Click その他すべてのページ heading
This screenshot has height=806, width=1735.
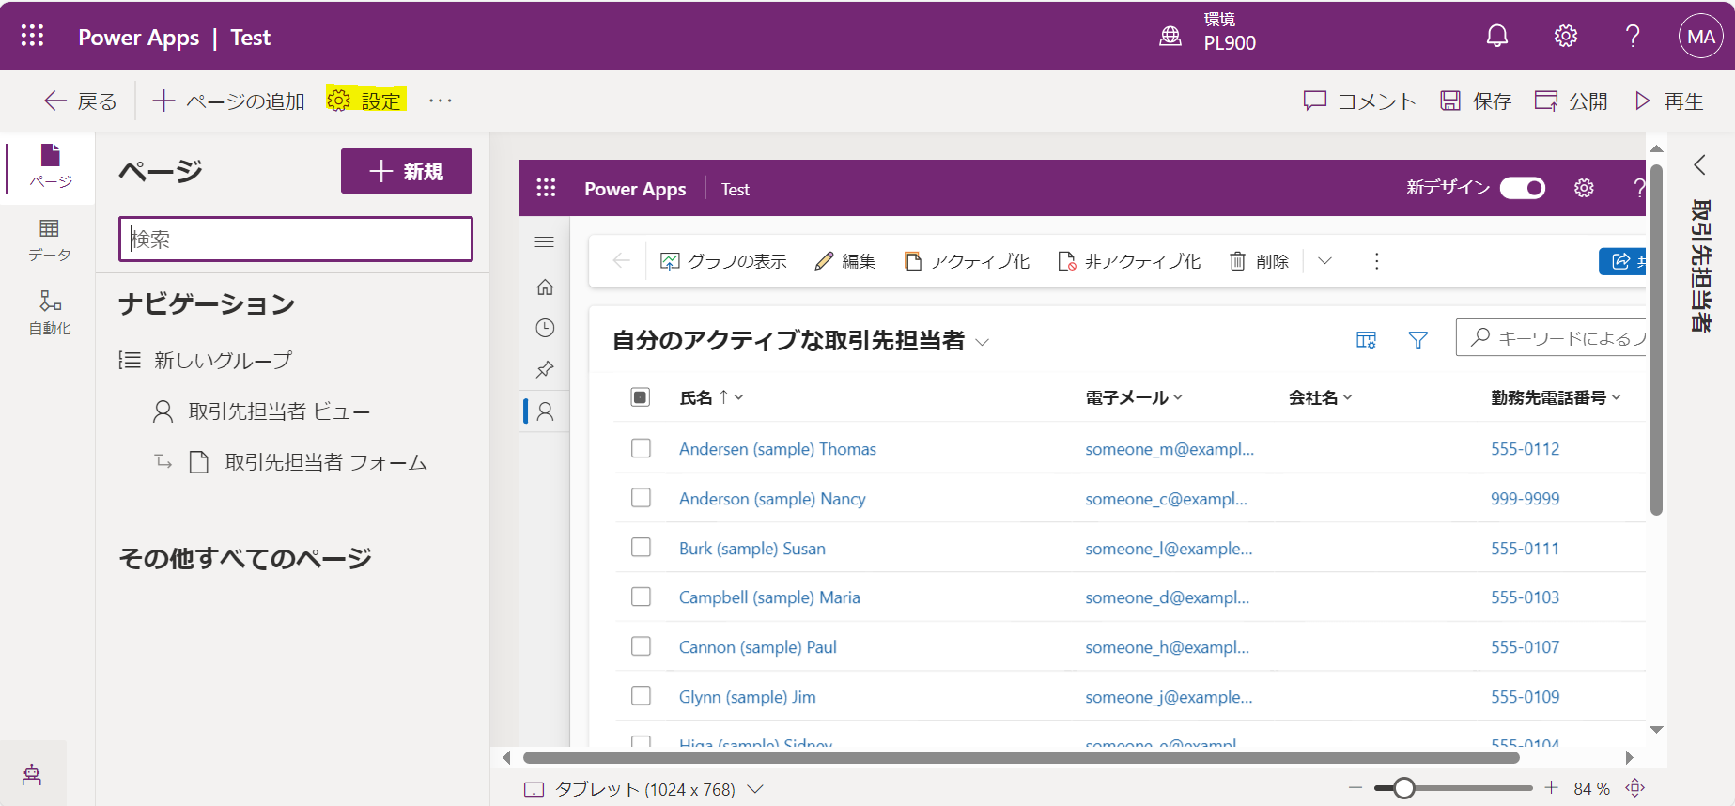pos(245,558)
